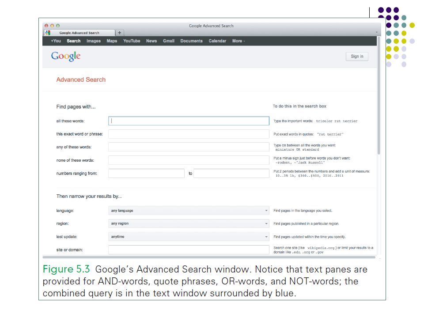Image resolution: width=424 pixels, height=318 pixels.
Task: Open the any region dropdown
Action: click(189, 223)
